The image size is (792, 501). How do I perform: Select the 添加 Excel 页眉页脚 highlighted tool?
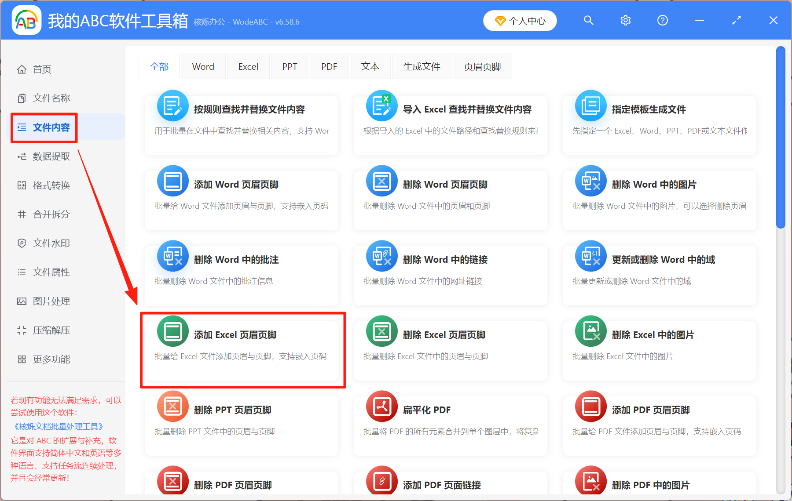(x=242, y=350)
